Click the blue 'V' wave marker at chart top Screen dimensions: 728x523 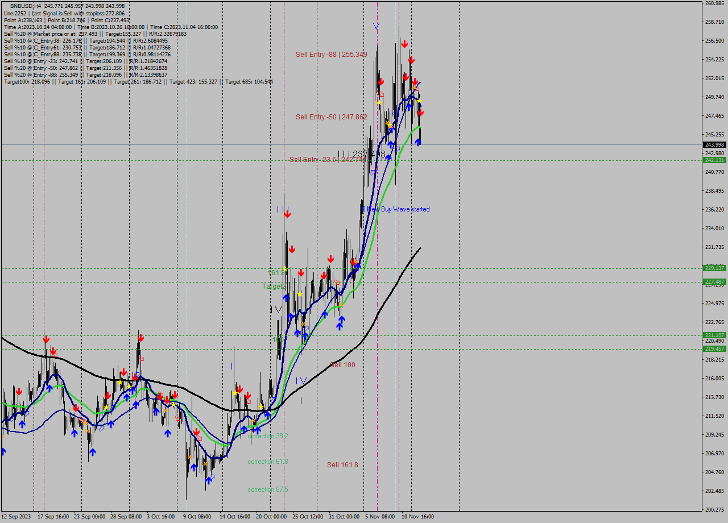click(376, 26)
